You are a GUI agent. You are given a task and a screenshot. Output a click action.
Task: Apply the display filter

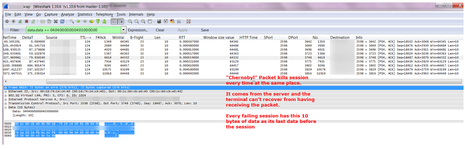[x=183, y=30]
